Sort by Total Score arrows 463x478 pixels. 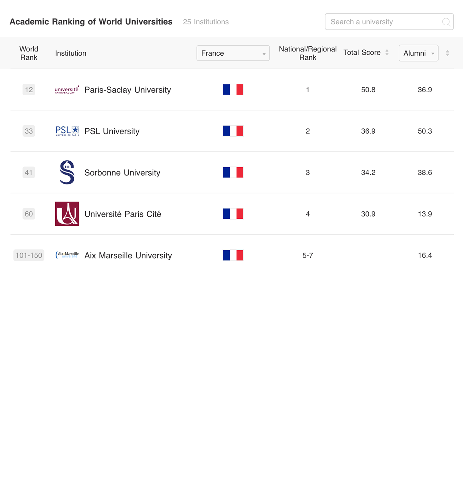point(387,53)
